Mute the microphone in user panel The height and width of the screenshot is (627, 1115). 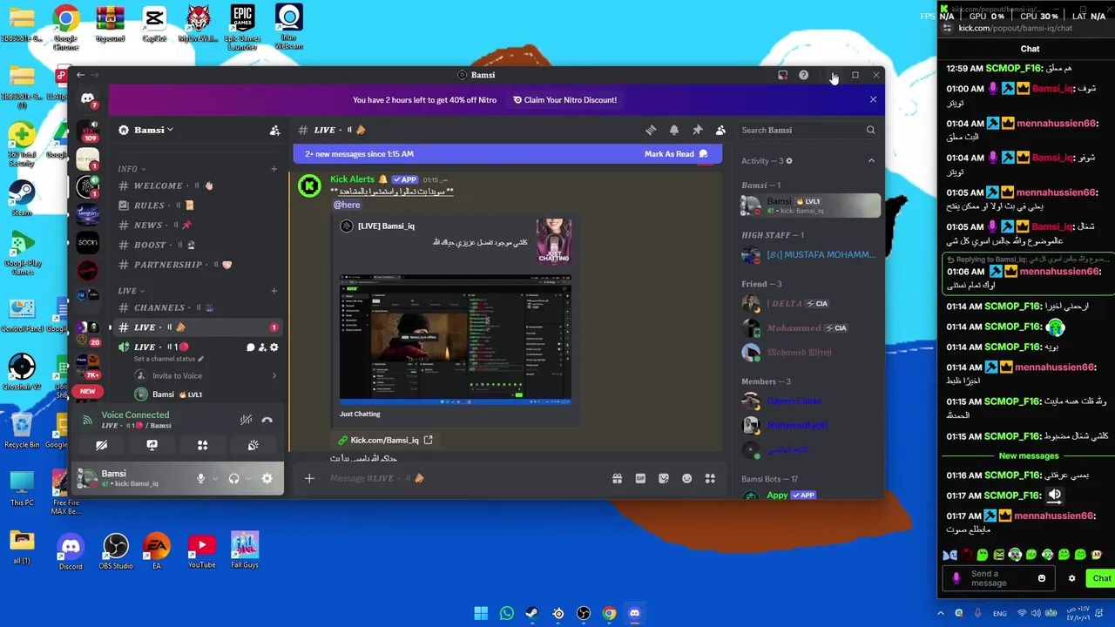click(200, 478)
